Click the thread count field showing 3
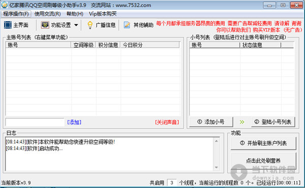 pos(172,182)
